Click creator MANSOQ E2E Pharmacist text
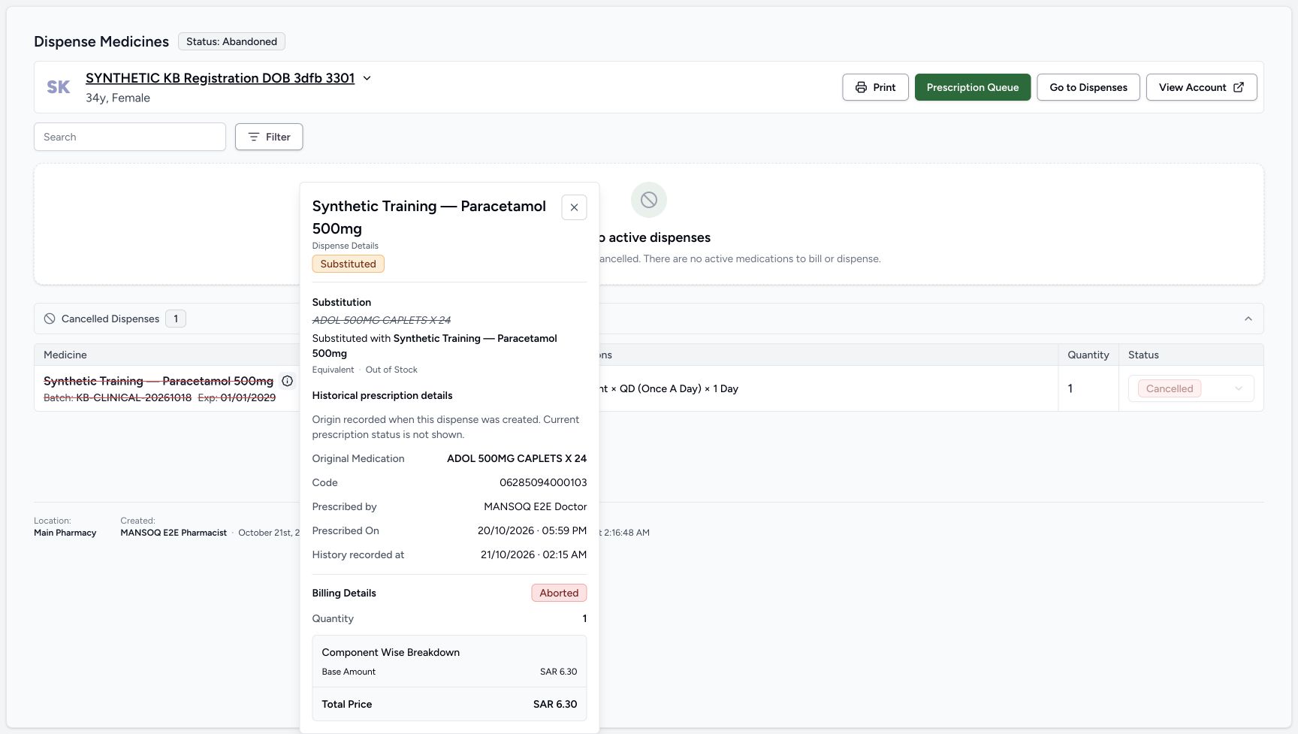This screenshot has width=1298, height=734. point(174,533)
